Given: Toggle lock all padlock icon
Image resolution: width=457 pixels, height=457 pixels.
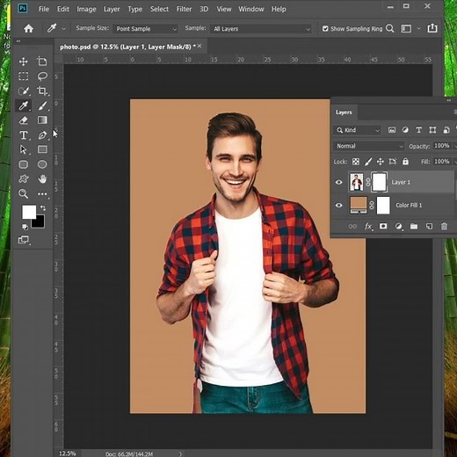Looking at the screenshot, I should [405, 162].
